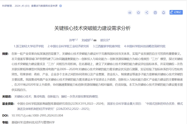This screenshot has width=187, height=124.
Task: Click the bell alert icon
Action: click(164, 12)
